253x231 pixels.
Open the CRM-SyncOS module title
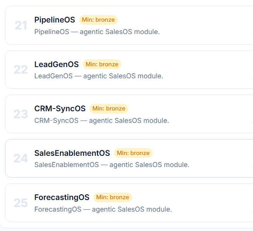coord(60,109)
